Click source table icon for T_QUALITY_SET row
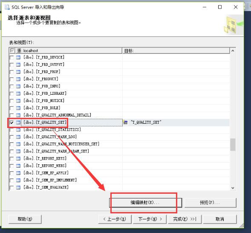Screen dimensions: 251x233 click(18, 122)
